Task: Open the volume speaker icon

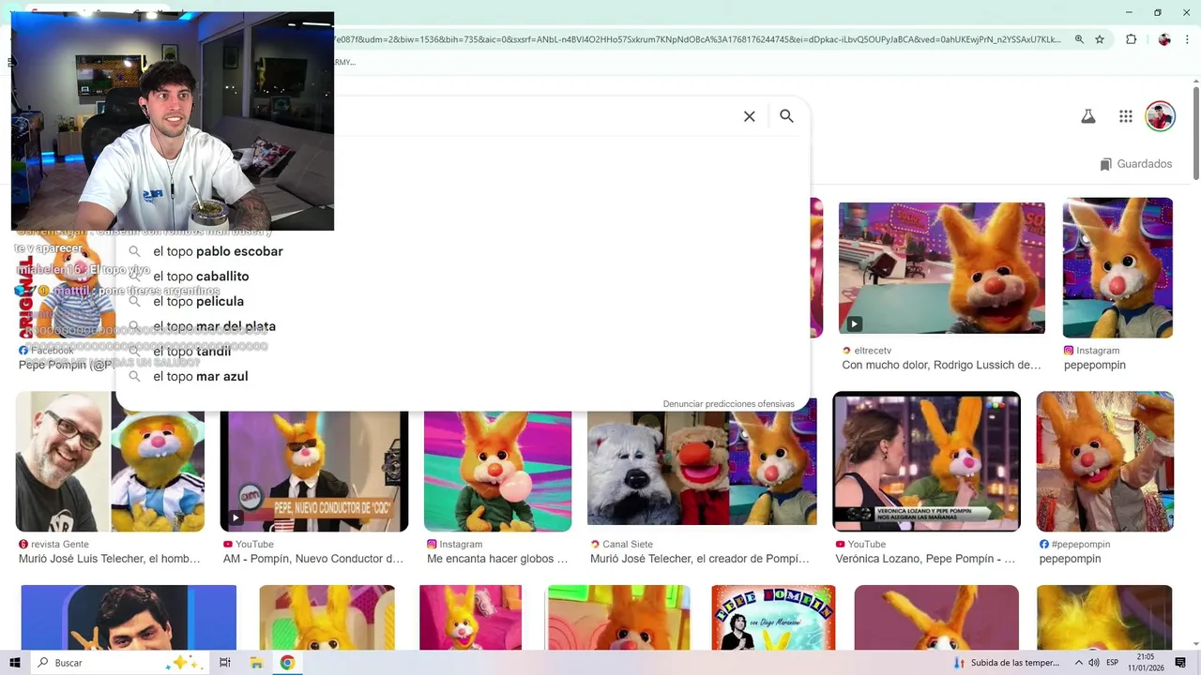Action: 1094,663
